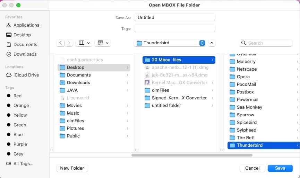Filter by the Red tag
The image size is (300, 178).
point(14,96)
